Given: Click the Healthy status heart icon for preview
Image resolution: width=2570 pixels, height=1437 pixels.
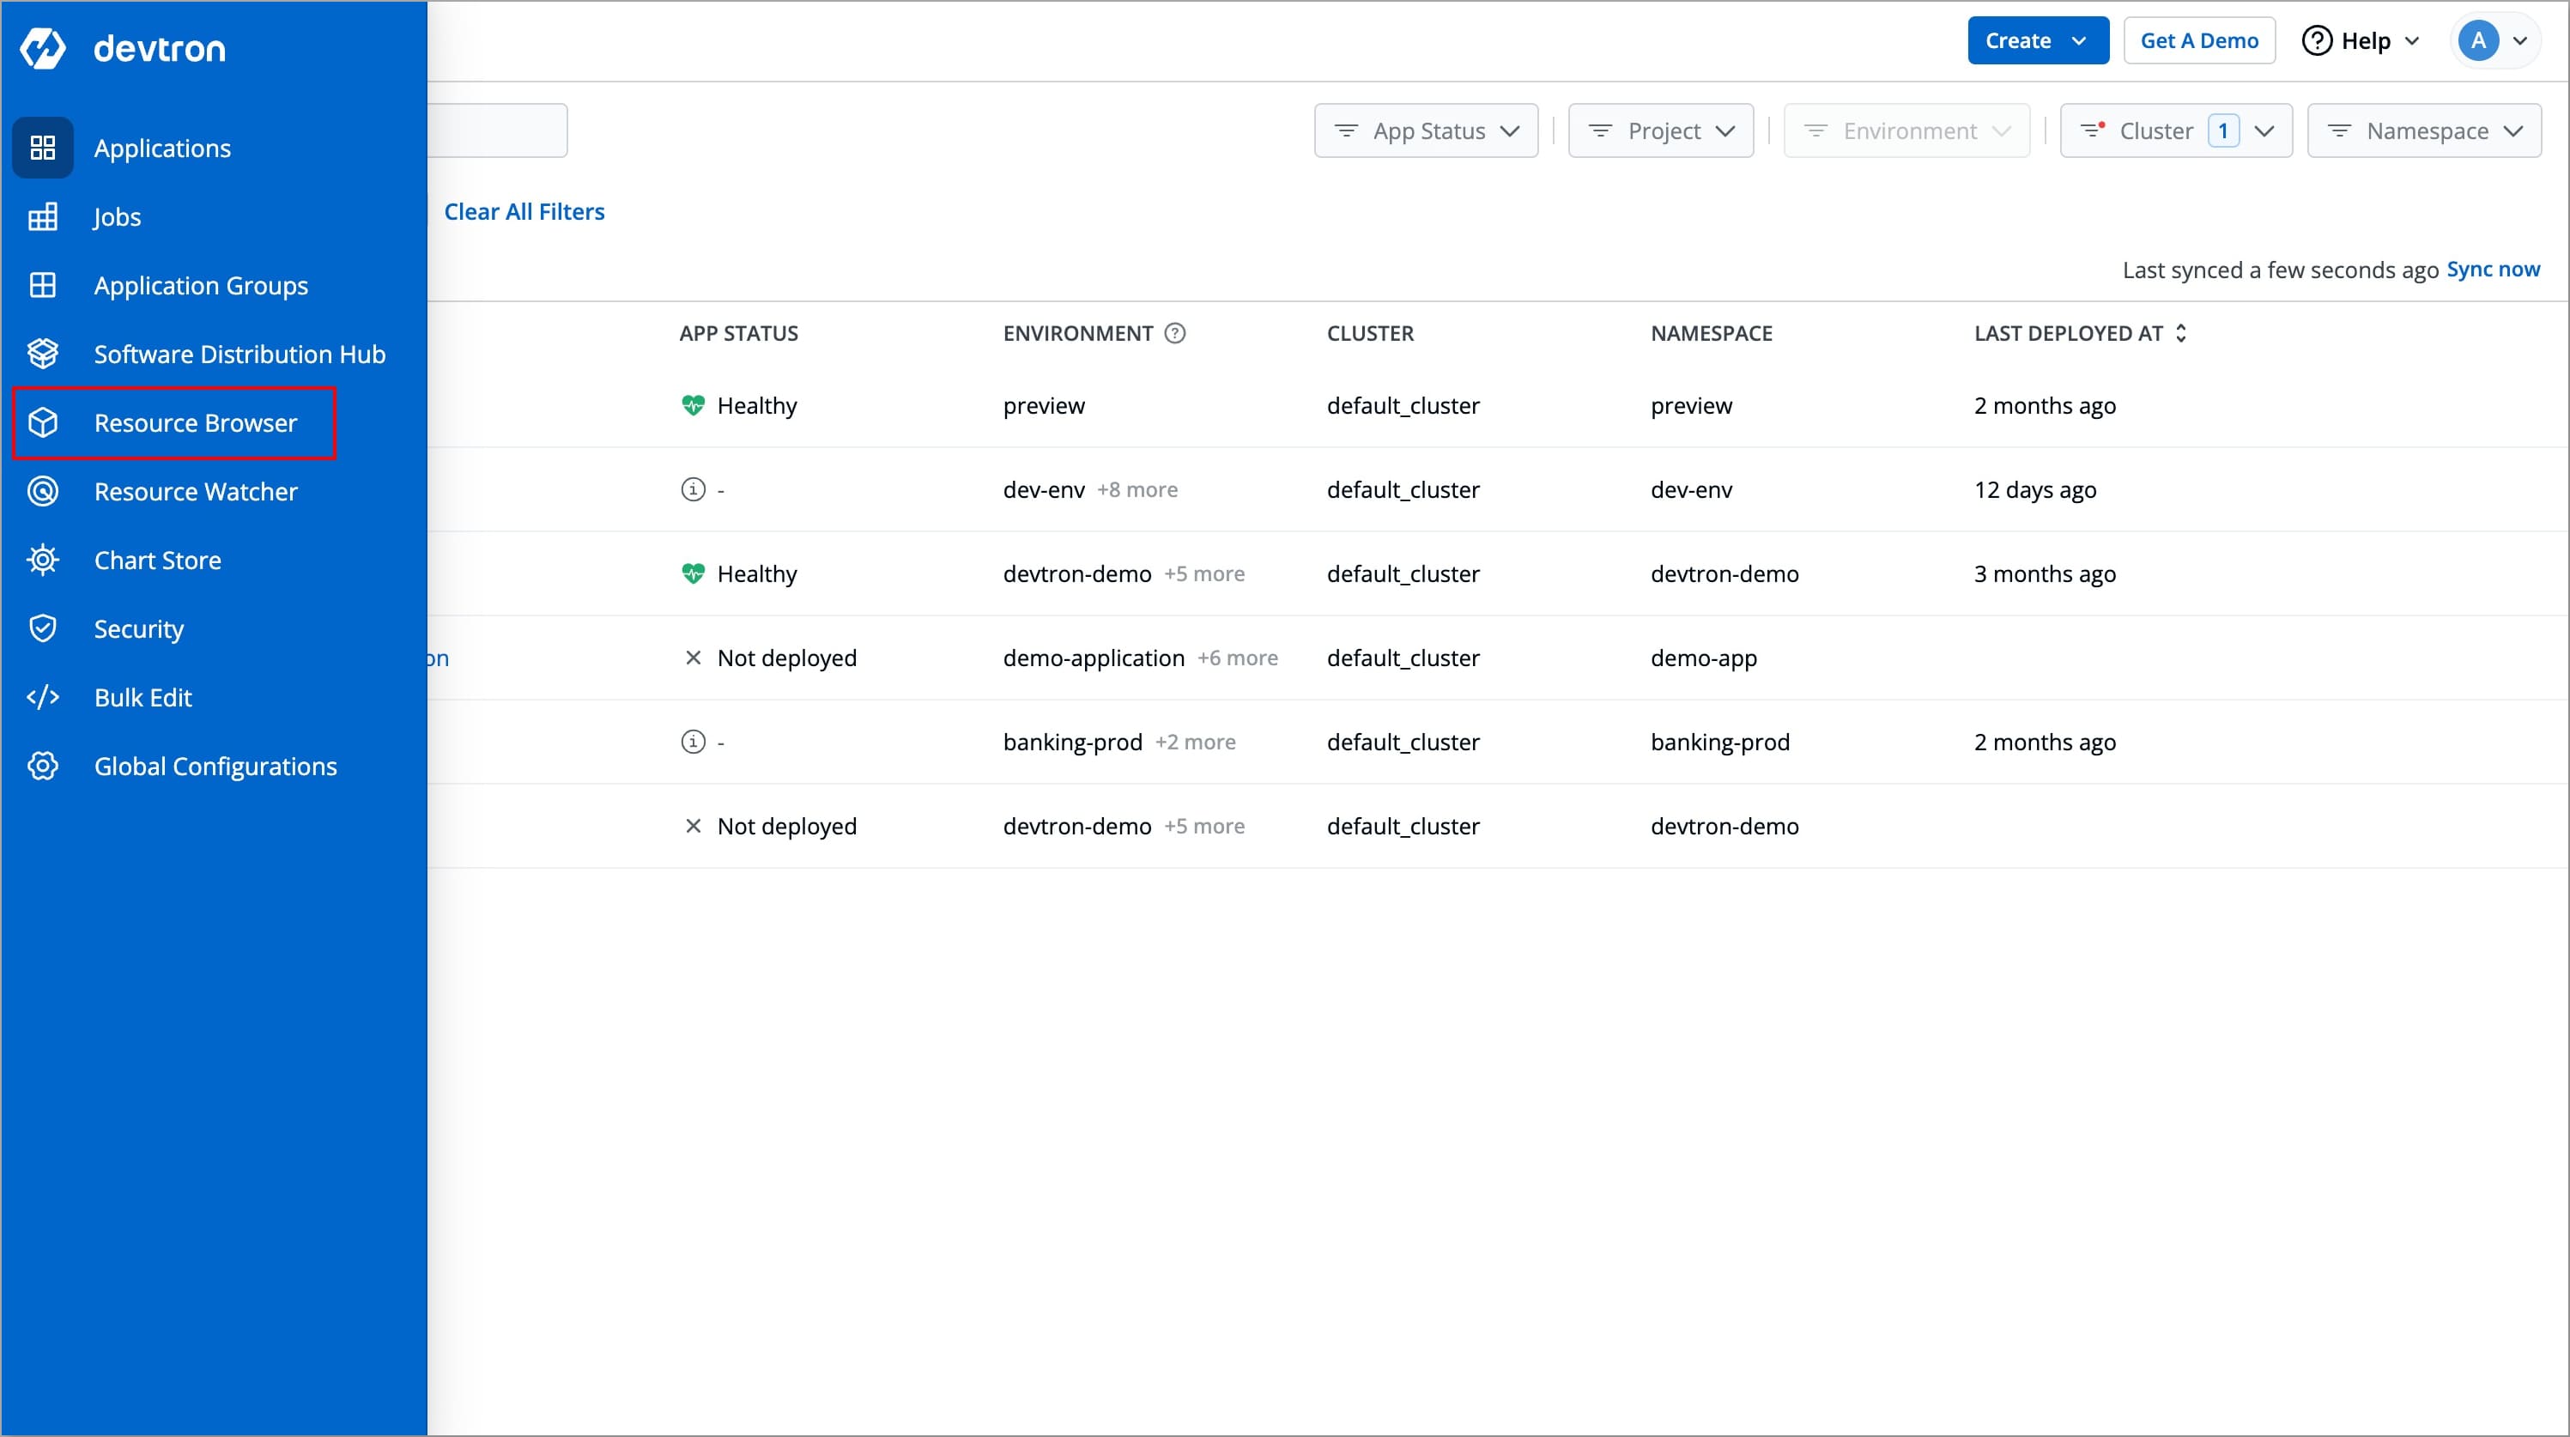Looking at the screenshot, I should point(694,404).
